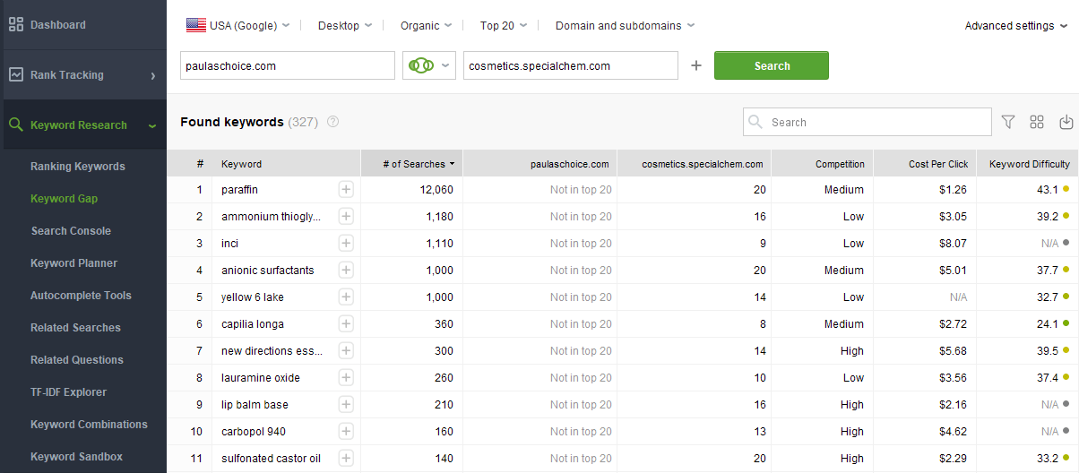Click the paulaschoice.com domain input field
The width and height of the screenshot is (1079, 473).
pos(288,65)
